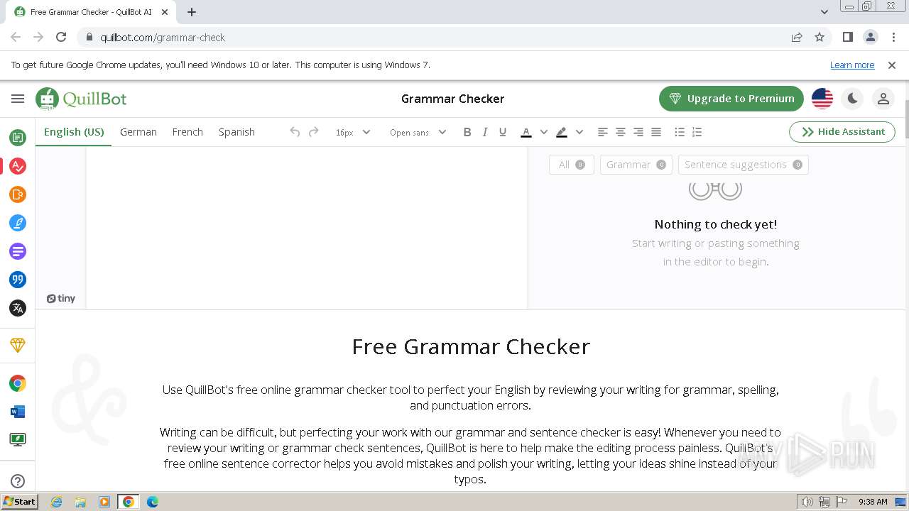Click the browser address bar

click(433, 38)
